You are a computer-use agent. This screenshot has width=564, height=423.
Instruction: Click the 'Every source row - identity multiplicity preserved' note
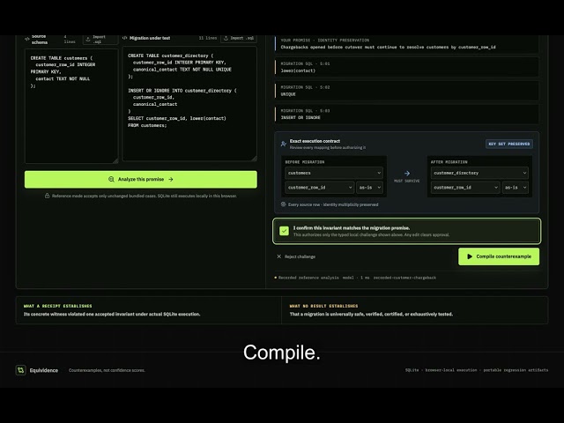pyautogui.click(x=333, y=204)
